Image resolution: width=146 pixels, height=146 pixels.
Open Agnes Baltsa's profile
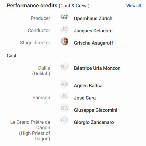tap(88, 86)
